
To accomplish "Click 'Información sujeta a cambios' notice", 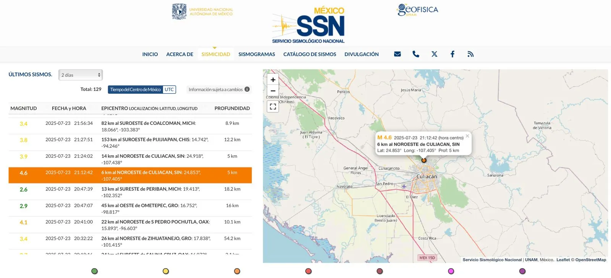I will pos(215,89).
